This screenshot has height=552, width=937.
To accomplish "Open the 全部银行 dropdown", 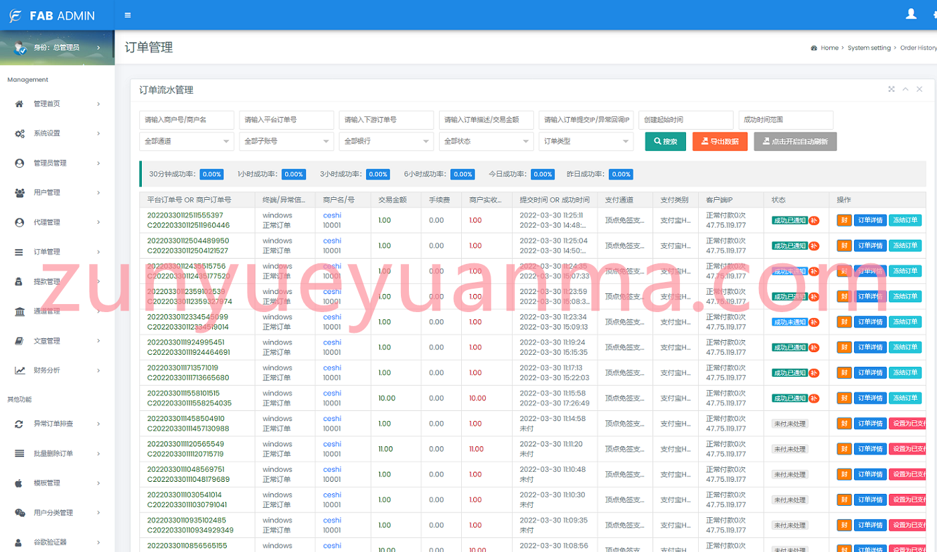I will click(x=386, y=142).
